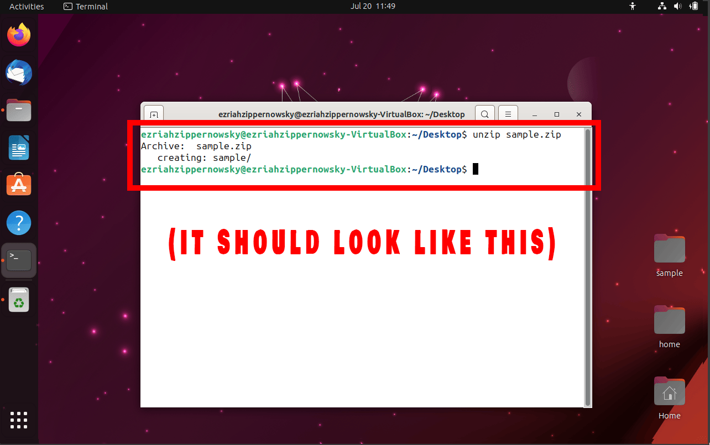Open the Home shortcut on the desktop
The width and height of the screenshot is (710, 445).
point(669,391)
